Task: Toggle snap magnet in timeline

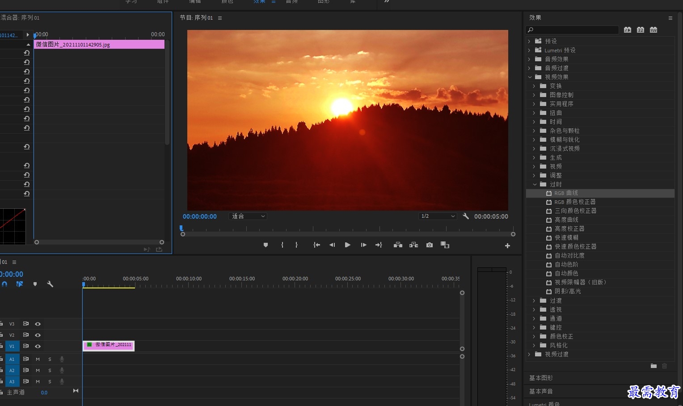Action: (4, 284)
